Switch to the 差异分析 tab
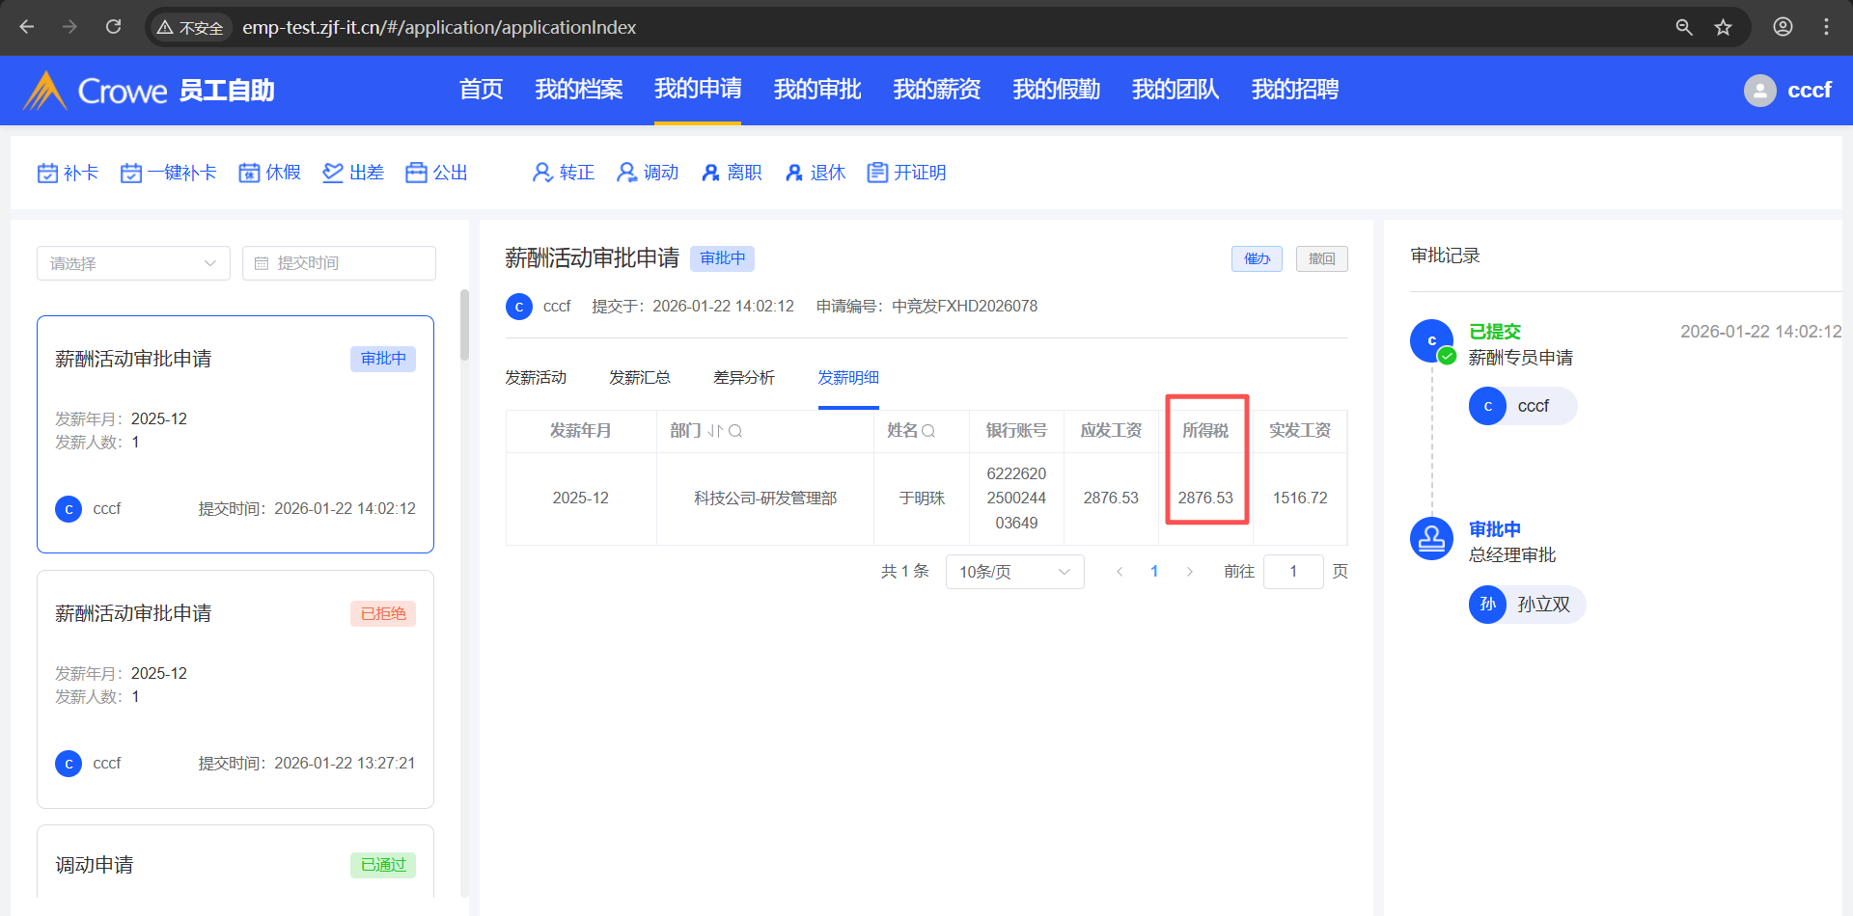The image size is (1853, 916). 743,378
